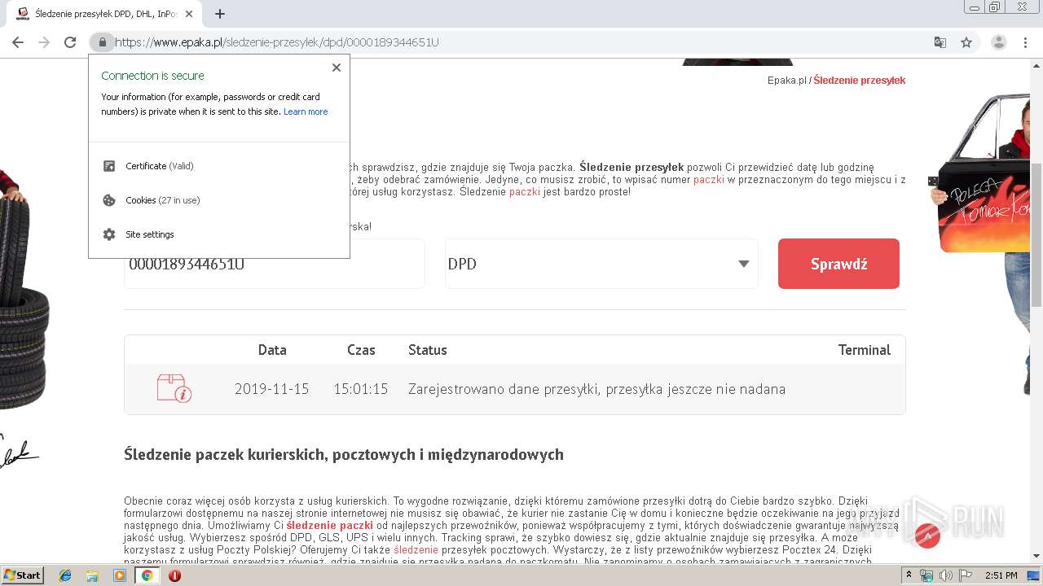This screenshot has height=586, width=1043.
Task: Click the Status column header
Action: pyautogui.click(x=428, y=350)
